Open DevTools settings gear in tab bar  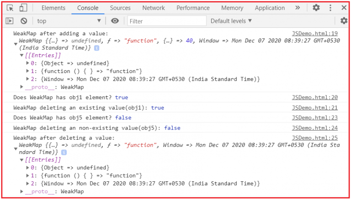(316, 8)
